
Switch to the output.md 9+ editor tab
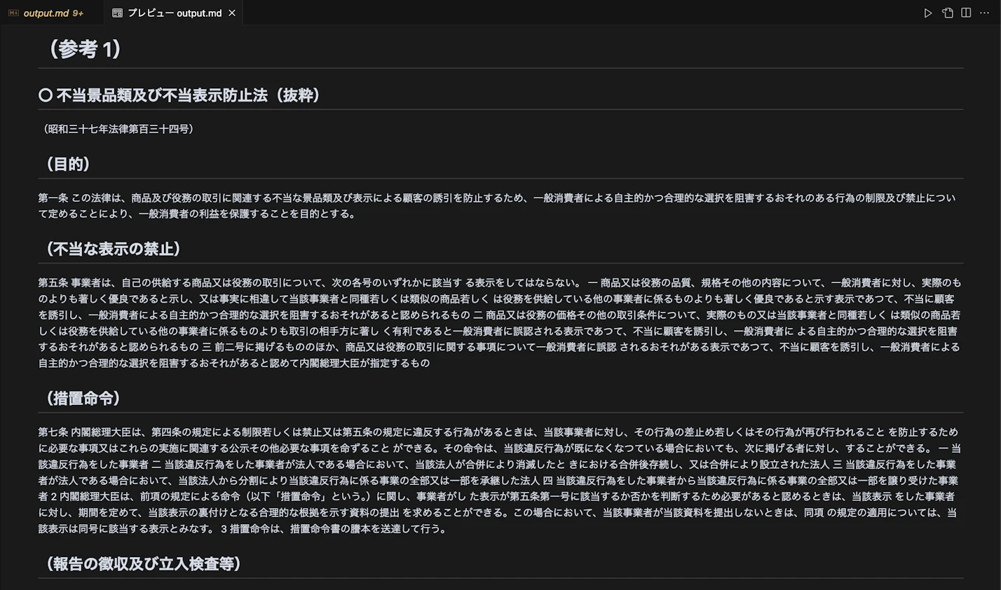tap(51, 13)
